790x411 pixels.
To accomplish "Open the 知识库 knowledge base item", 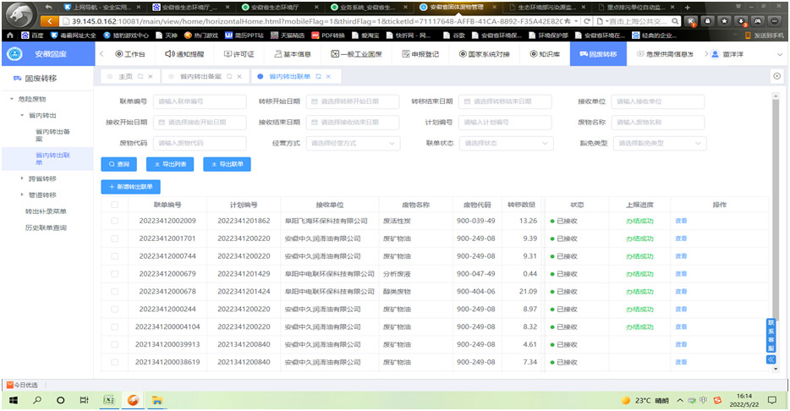I will pos(545,53).
